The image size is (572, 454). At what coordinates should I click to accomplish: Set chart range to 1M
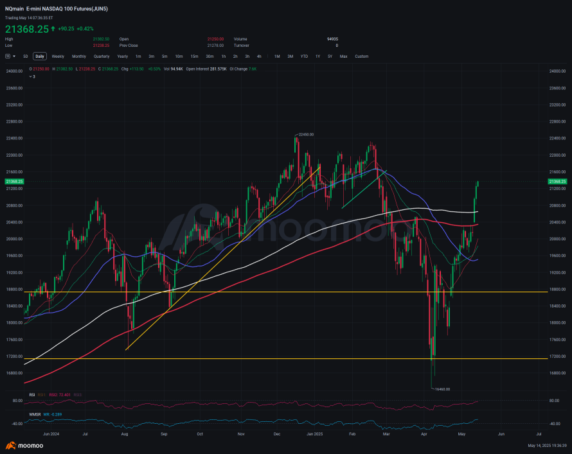(277, 57)
